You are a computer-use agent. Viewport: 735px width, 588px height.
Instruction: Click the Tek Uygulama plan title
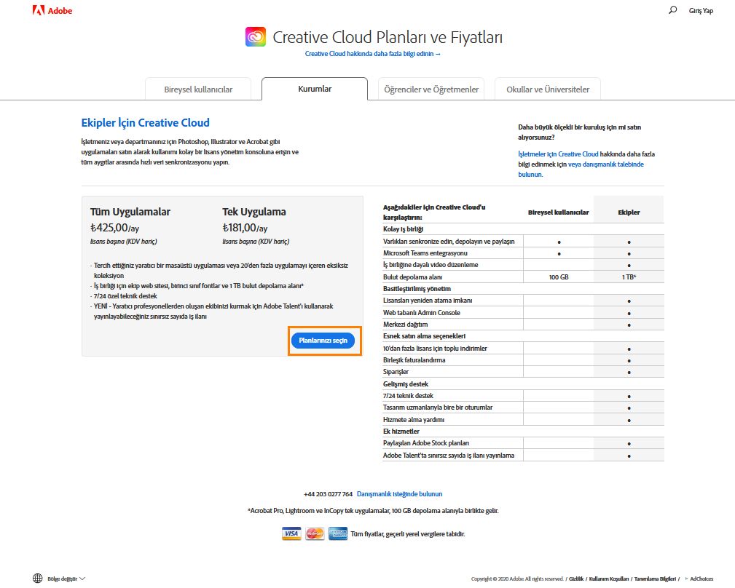click(x=254, y=212)
